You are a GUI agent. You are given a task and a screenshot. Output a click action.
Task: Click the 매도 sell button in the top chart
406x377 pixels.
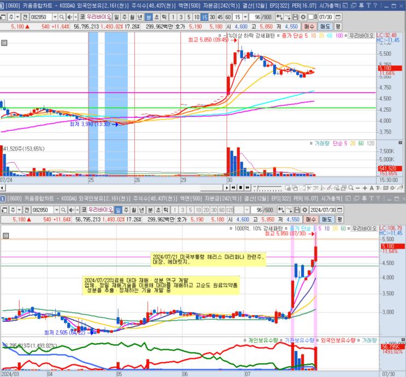[x=325, y=27]
